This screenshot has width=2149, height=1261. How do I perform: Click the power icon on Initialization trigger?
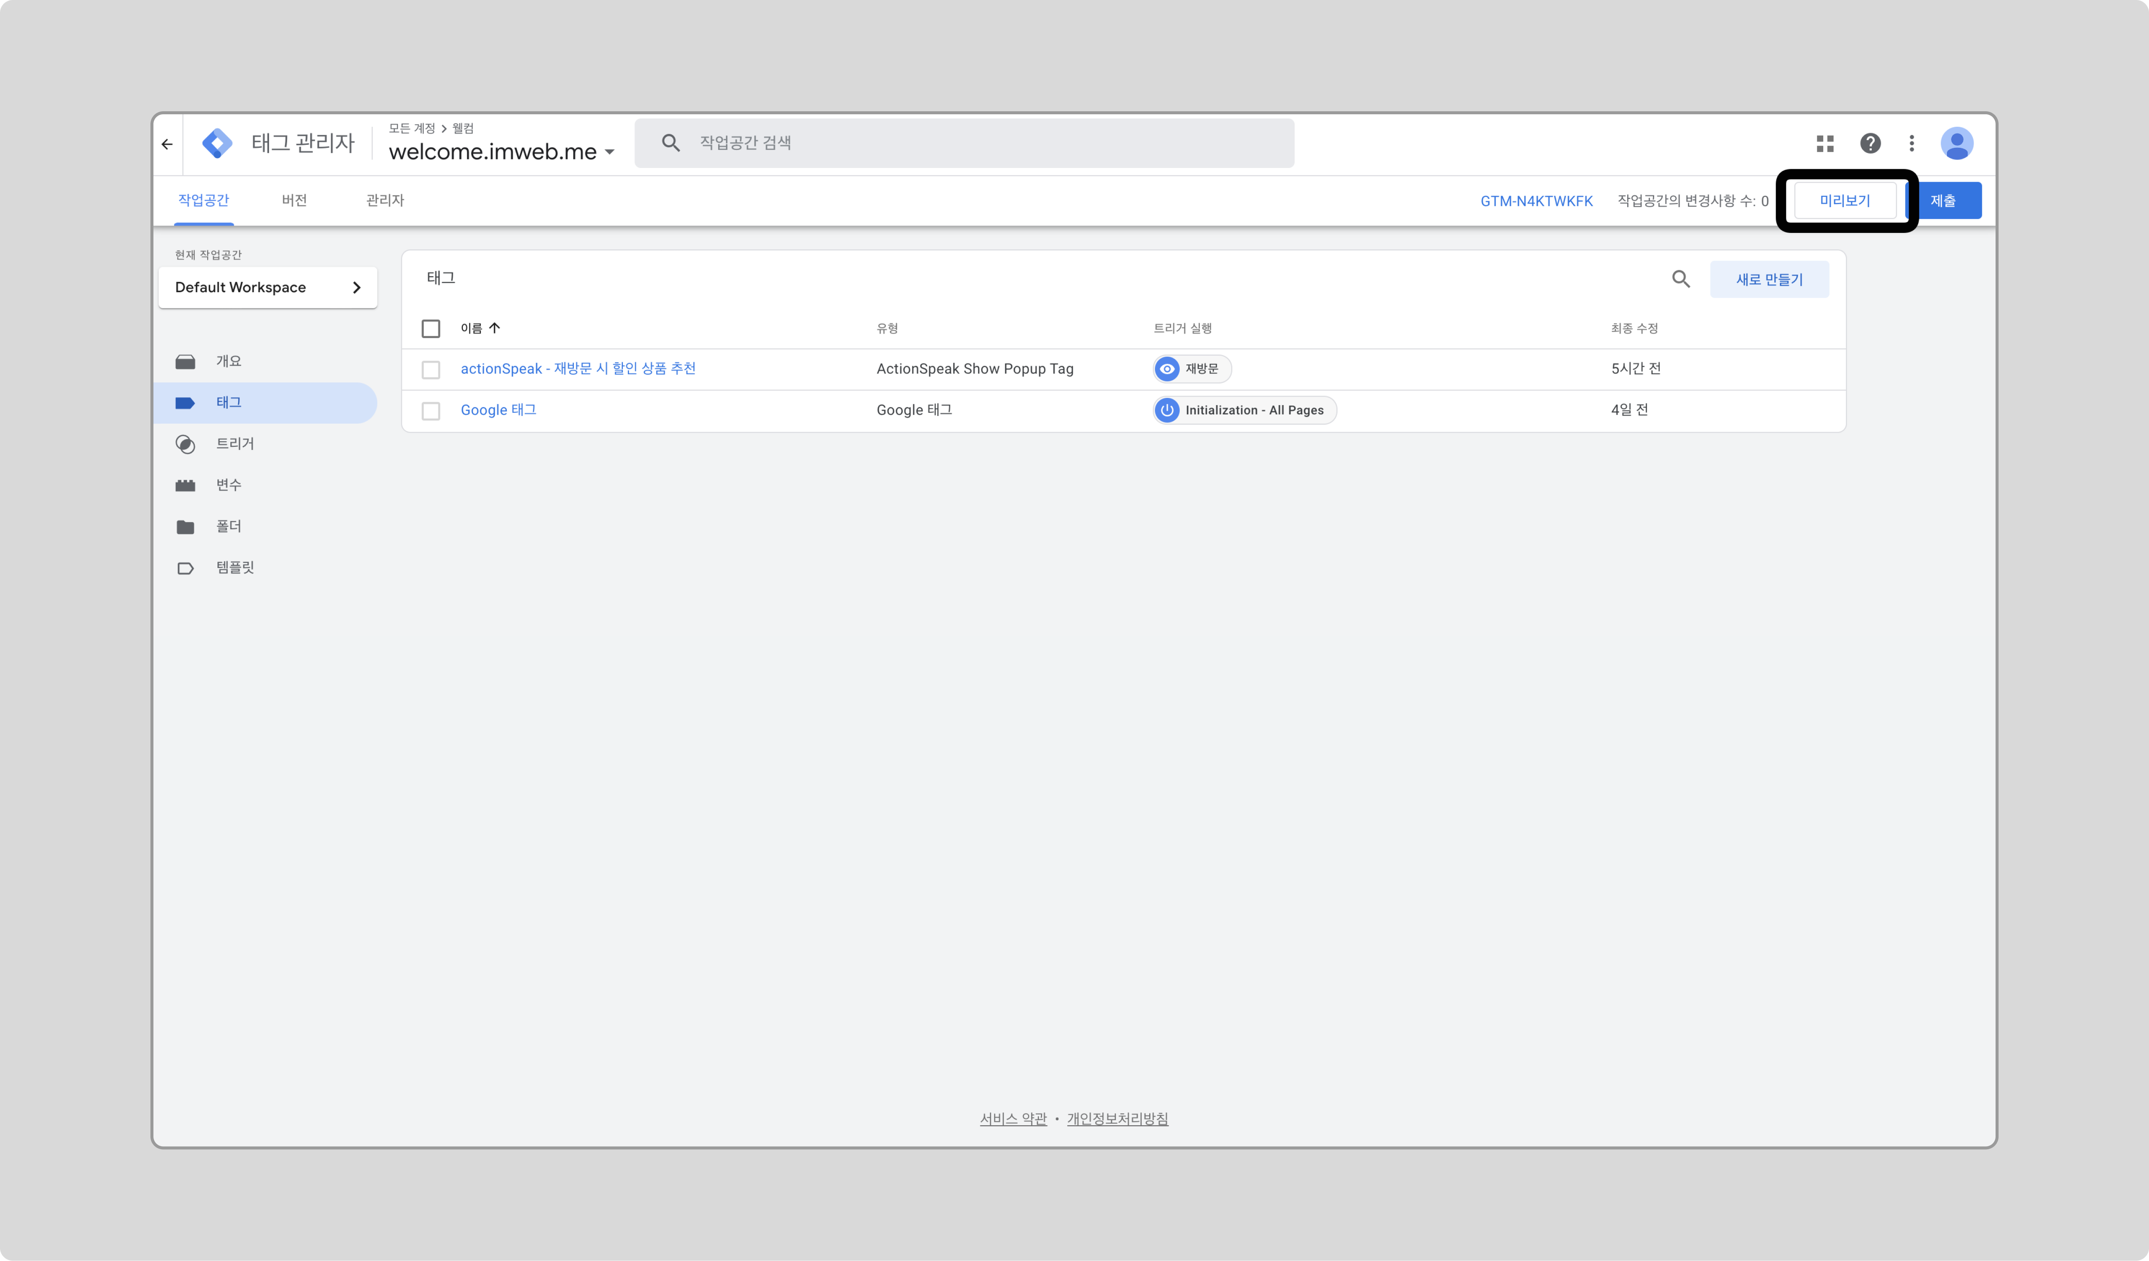click(1166, 410)
